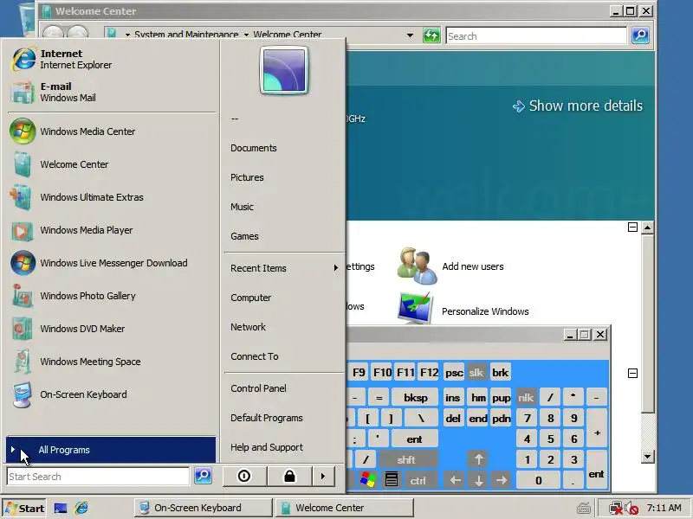Toggle ctrl key on keyboard
This screenshot has height=519, width=693.
coord(418,480)
